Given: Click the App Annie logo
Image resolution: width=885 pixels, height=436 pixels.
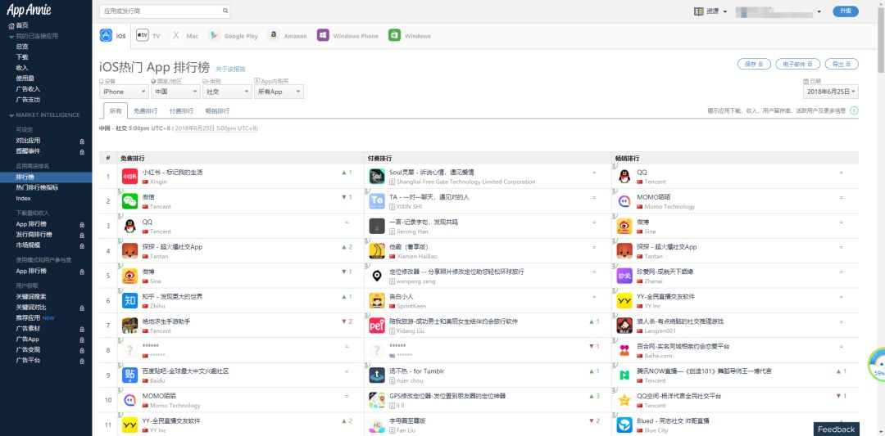Looking at the screenshot, I should click(x=29, y=10).
